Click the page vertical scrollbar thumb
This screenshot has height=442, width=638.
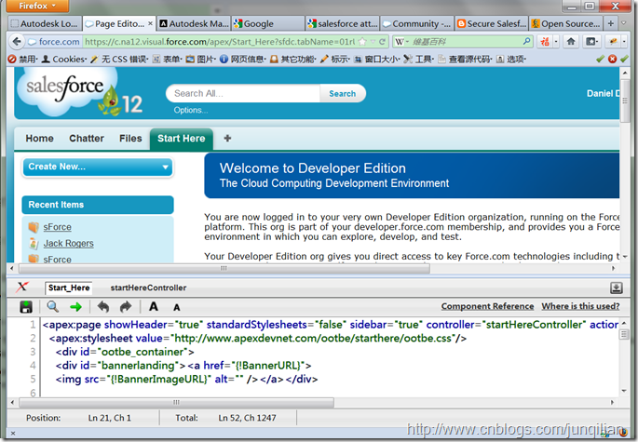[625, 100]
